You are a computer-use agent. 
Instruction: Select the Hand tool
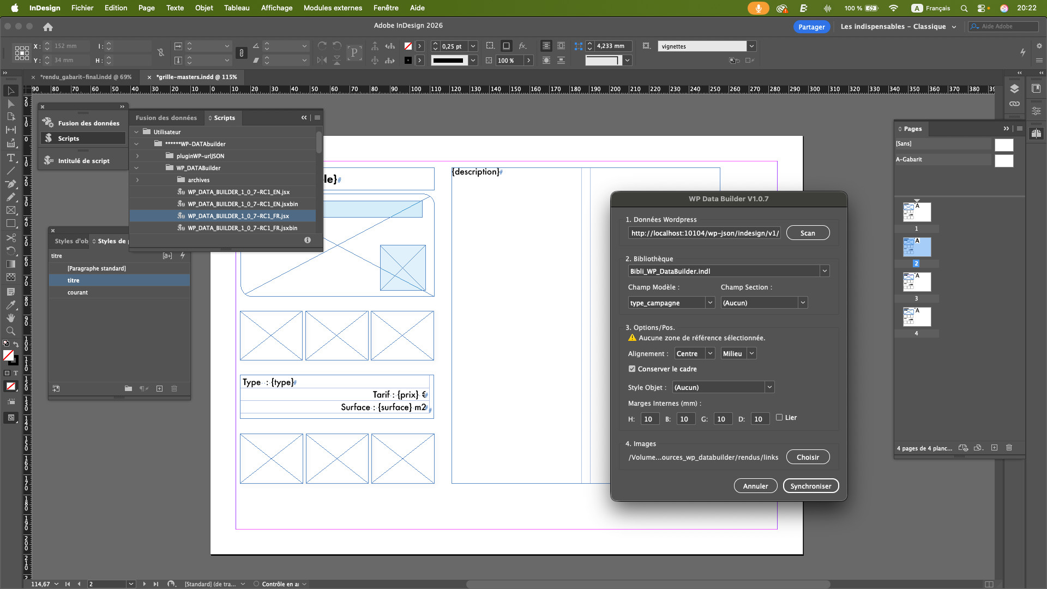pos(10,318)
